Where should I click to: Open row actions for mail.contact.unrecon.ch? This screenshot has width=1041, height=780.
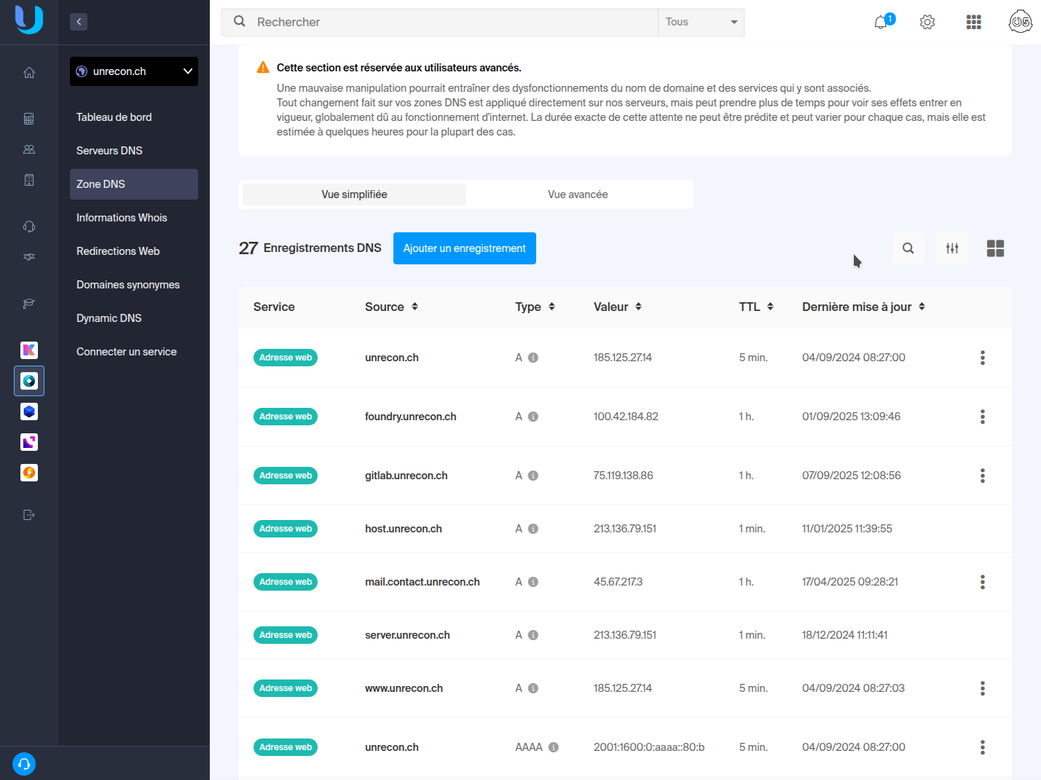[x=983, y=582]
